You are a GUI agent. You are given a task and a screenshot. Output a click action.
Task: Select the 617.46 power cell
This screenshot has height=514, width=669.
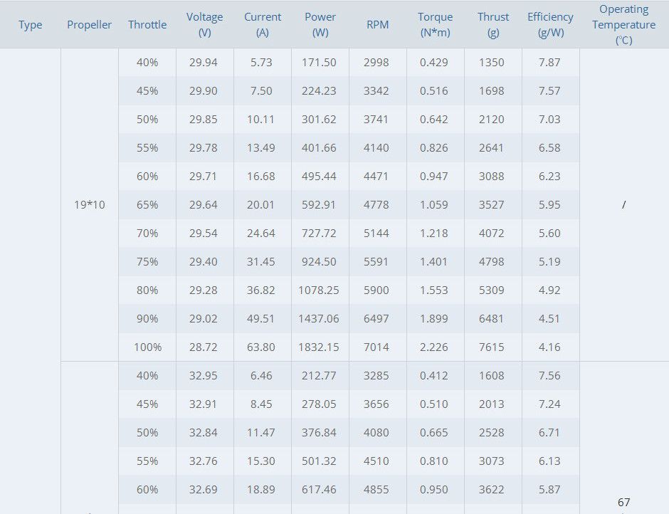(319, 489)
